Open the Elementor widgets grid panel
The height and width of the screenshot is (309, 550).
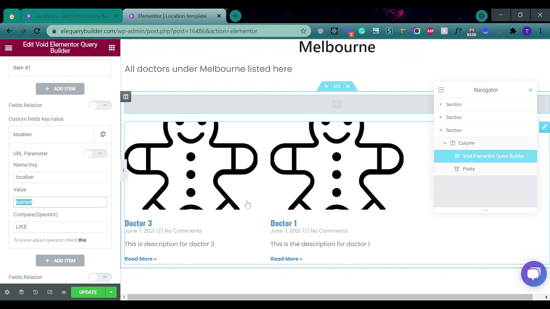112,48
